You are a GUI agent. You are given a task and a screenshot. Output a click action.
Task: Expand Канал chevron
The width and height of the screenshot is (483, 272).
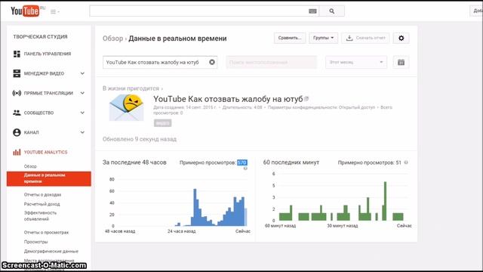(82, 133)
